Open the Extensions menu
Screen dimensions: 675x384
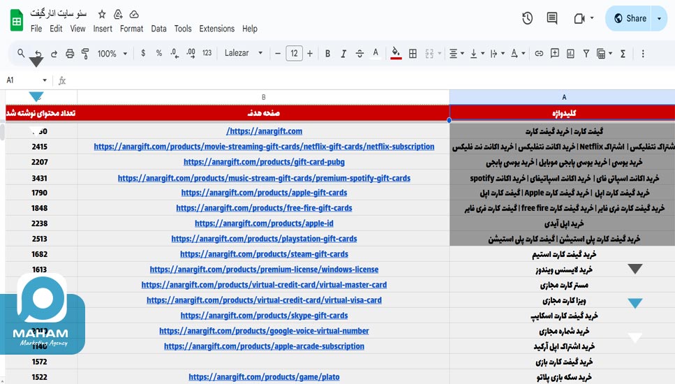[x=216, y=29]
